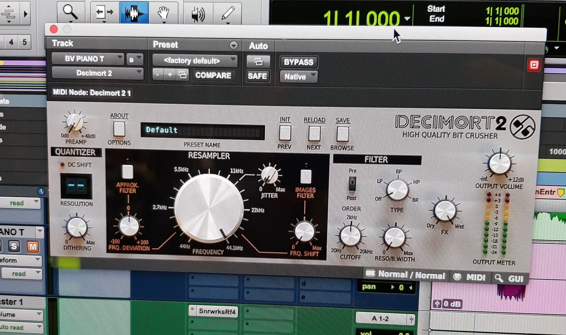Open the track 'read' automation mode dropdown

(21, 274)
